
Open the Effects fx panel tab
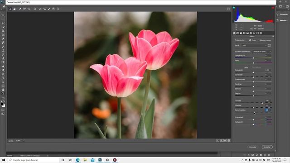click(x=254, y=33)
